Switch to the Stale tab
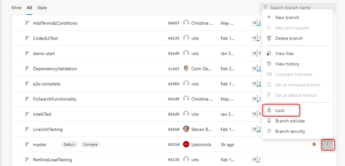The height and width of the screenshot is (166, 345). [x=42, y=8]
